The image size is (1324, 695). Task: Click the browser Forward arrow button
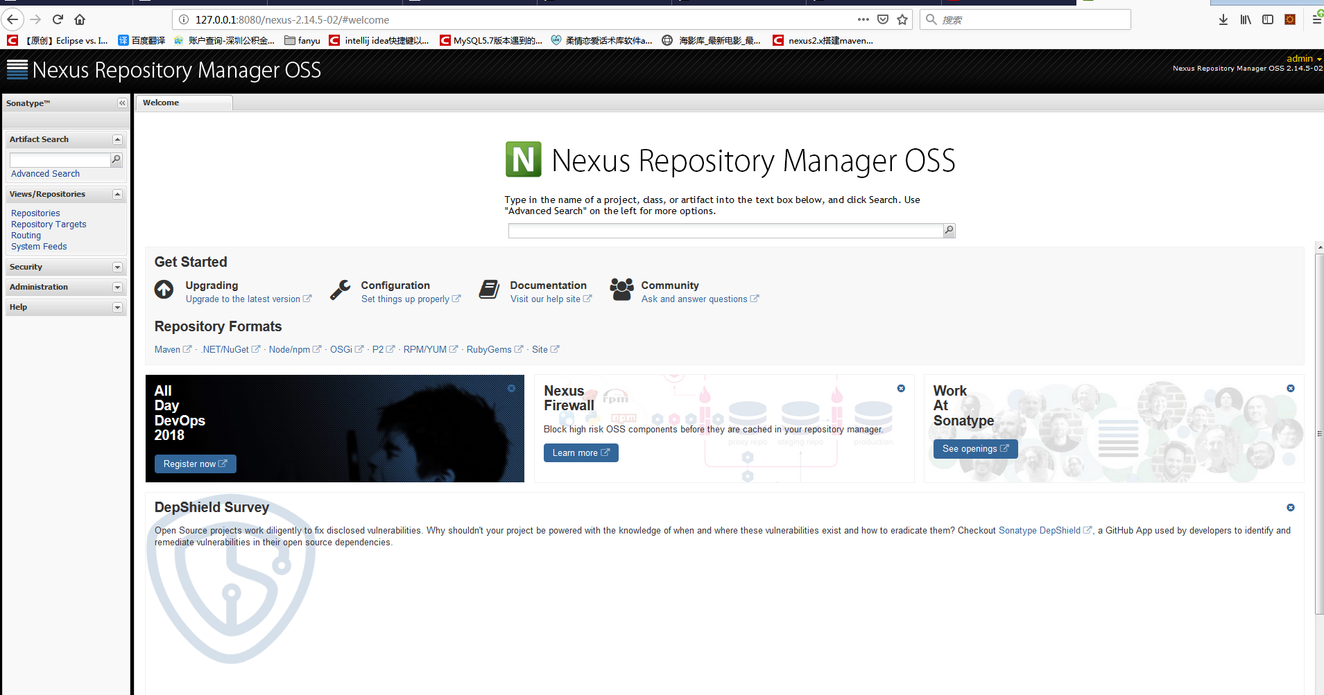(35, 19)
